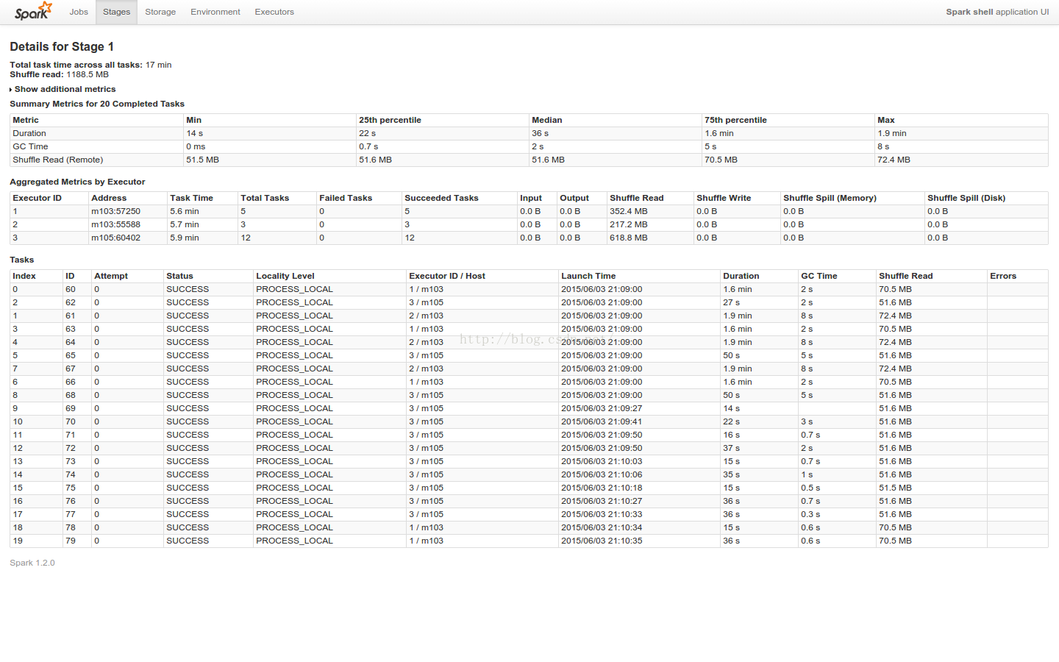Switch to the Stages tab

(x=116, y=12)
